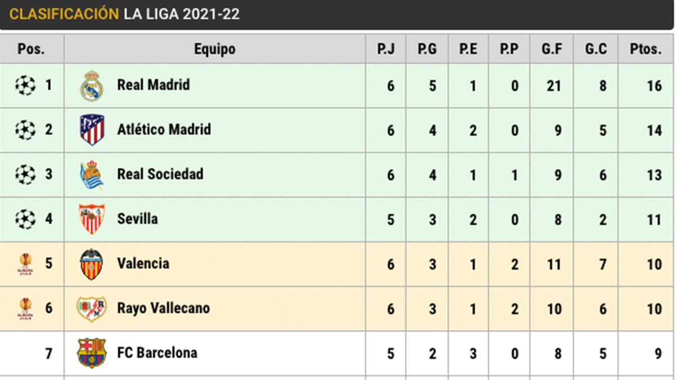Click the Equipo column header
675x380 pixels.
point(214,49)
